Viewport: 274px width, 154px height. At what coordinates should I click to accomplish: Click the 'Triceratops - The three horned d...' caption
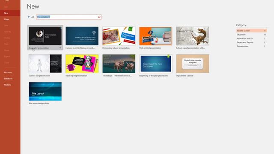pyautogui.click(x=117, y=76)
